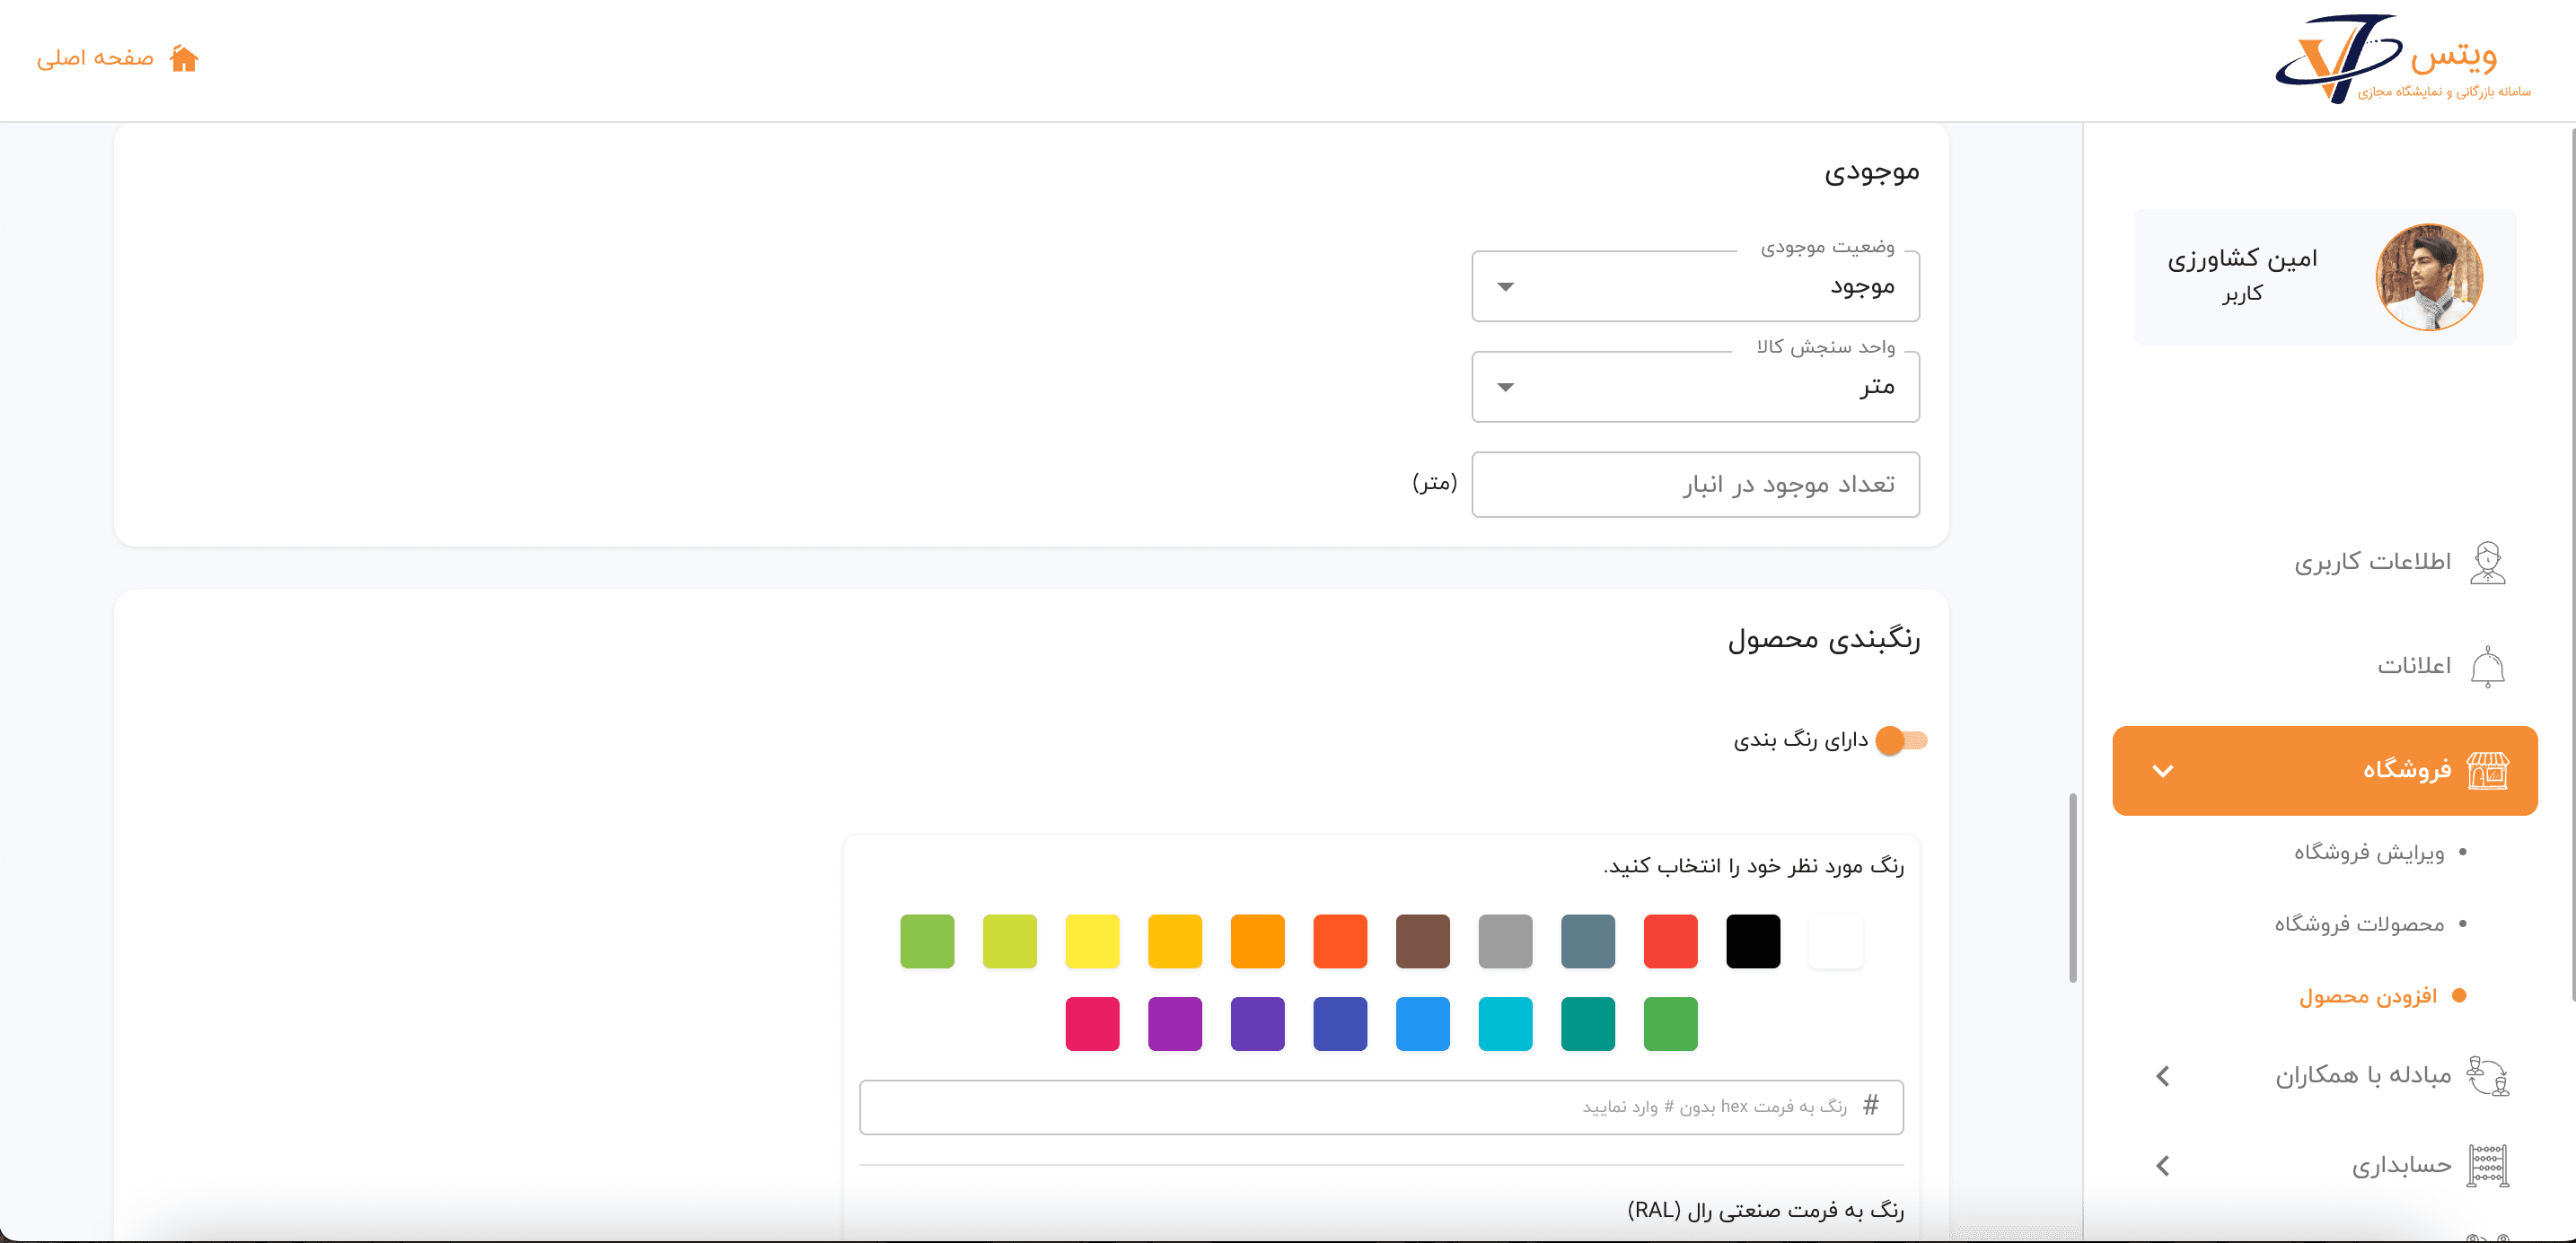Click the user profile icon for اطلاعات کاربری
Viewport: 2576px width, 1243px height.
click(x=2487, y=563)
